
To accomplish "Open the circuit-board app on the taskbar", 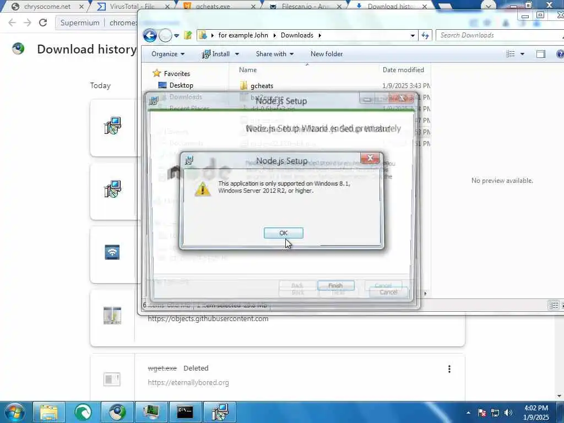I will 151,412.
